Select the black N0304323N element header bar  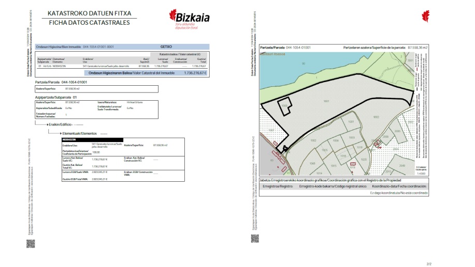(x=91, y=139)
